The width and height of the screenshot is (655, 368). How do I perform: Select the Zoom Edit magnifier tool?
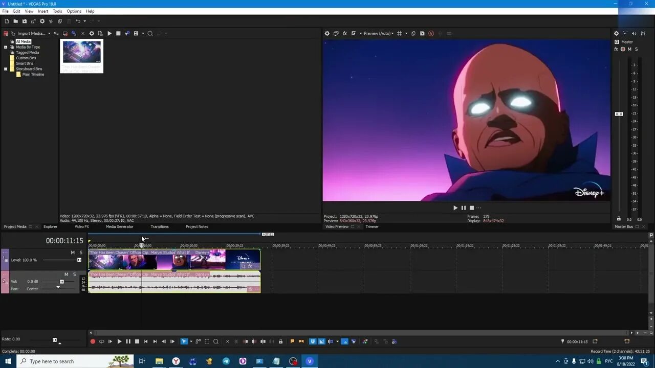point(216,341)
